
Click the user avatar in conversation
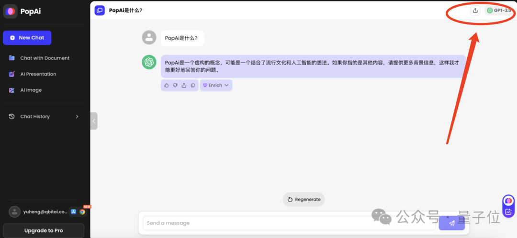[149, 38]
